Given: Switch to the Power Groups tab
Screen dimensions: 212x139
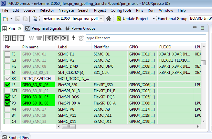Looking at the screenshot, I should click(x=80, y=28).
